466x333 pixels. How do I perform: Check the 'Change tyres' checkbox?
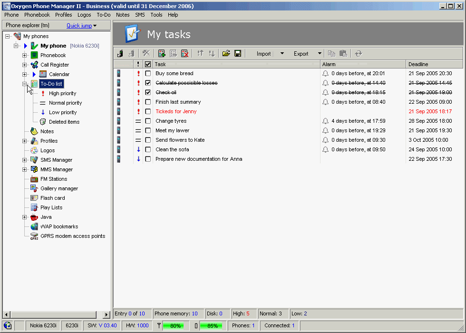(x=148, y=121)
